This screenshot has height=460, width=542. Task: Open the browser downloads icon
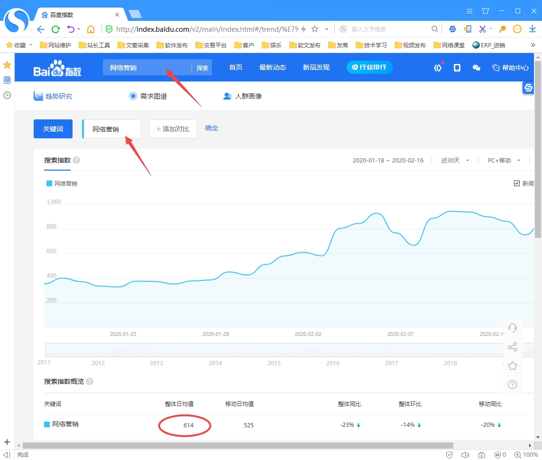532,29
